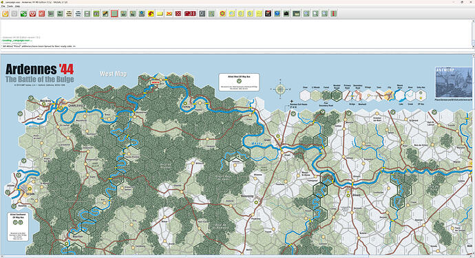Roll the single red die icon
The height and width of the screenshot is (258, 475).
(x=178, y=13)
